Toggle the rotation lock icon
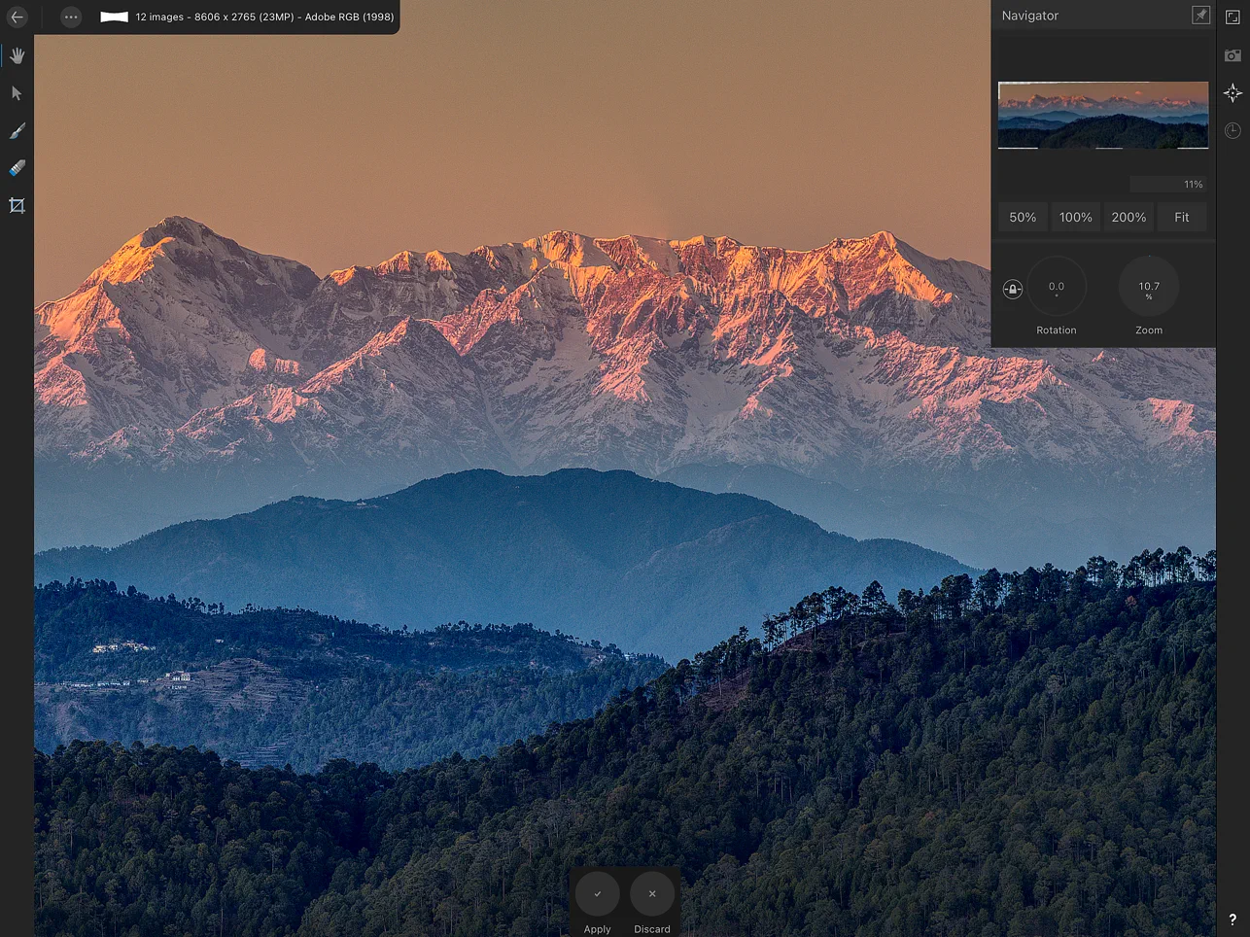The image size is (1250, 937). [x=1012, y=289]
